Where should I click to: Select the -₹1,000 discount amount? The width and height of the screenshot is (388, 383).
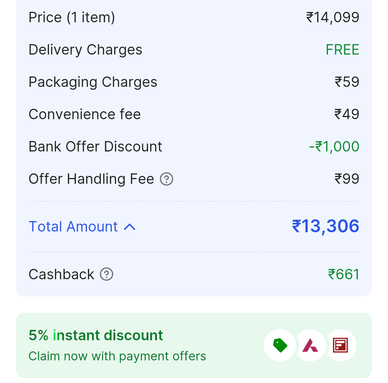tap(334, 146)
